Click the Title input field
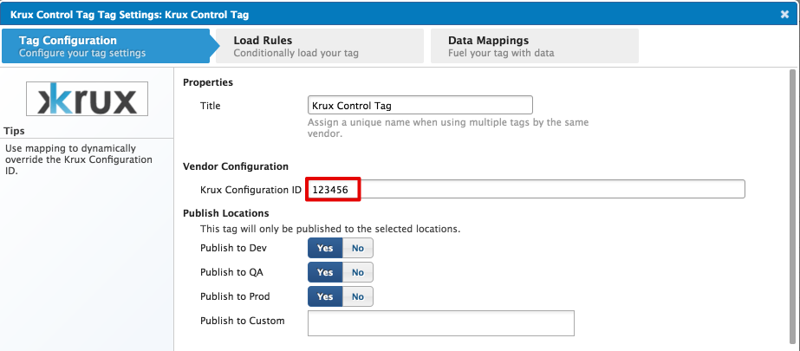800x351 pixels. click(x=420, y=106)
